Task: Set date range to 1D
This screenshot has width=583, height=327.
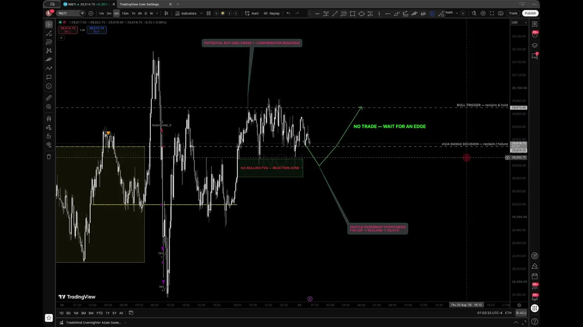Action: [61, 313]
